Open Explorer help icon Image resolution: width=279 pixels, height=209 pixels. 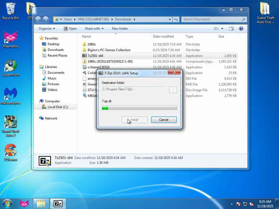point(241,29)
